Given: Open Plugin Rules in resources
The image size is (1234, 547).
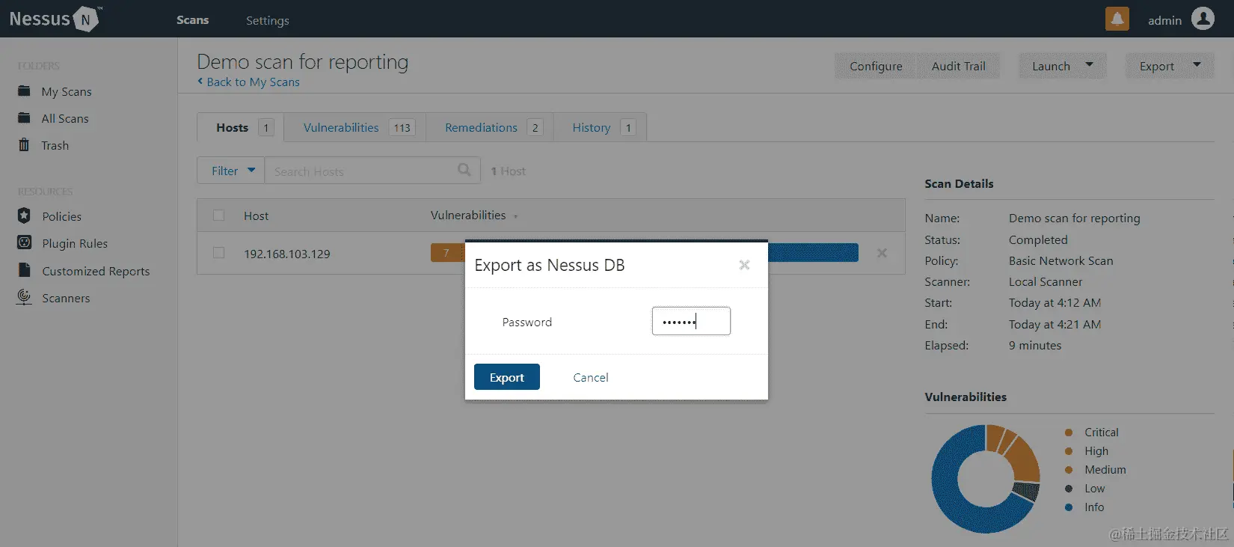Looking at the screenshot, I should [x=75, y=243].
